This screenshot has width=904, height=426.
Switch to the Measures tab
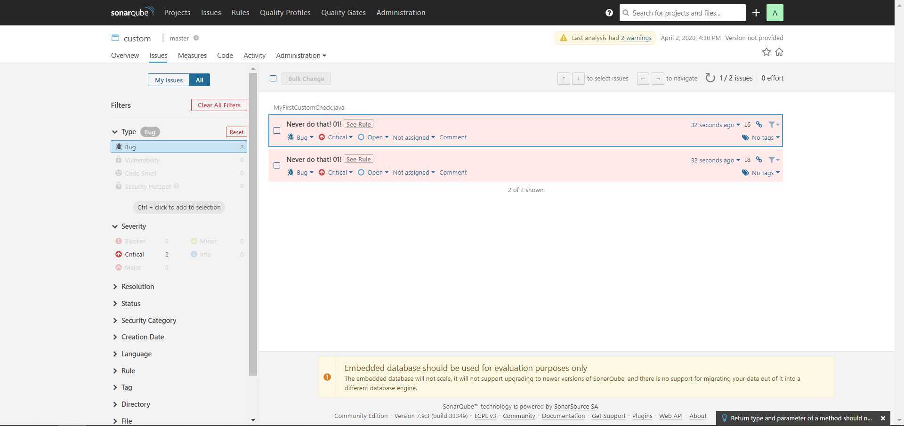point(192,56)
